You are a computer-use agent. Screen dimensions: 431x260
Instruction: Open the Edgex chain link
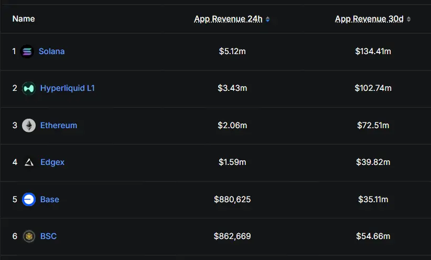[x=52, y=162]
